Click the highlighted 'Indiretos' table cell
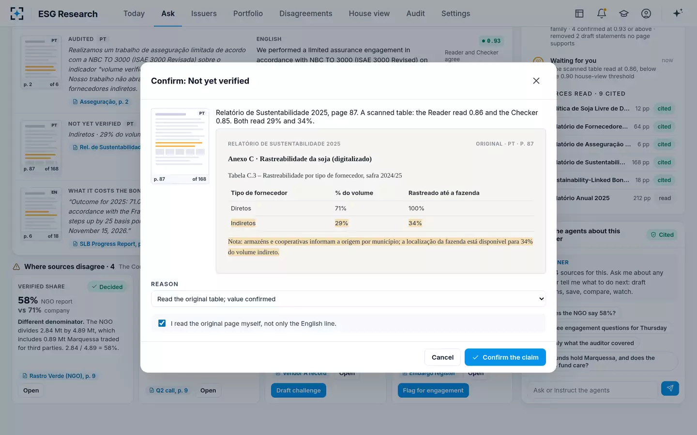 click(243, 223)
